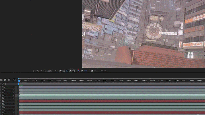Click the clock face in composition preview

point(154,31)
